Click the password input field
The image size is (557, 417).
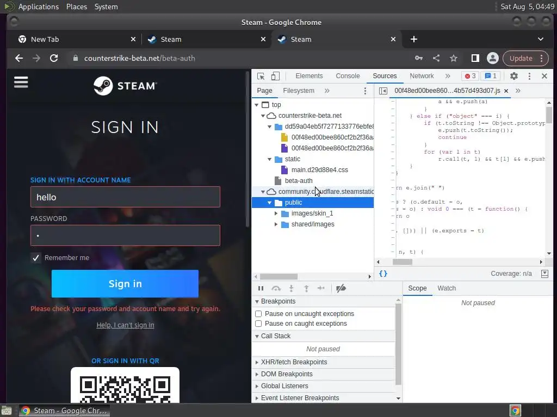(125, 236)
